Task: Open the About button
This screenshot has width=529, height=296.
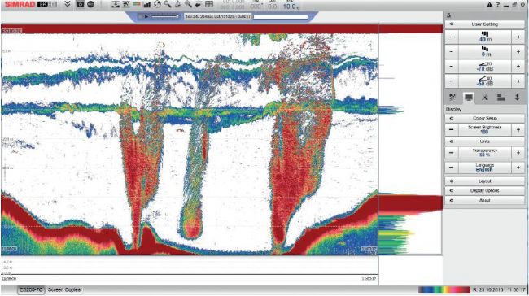Action: [485, 200]
